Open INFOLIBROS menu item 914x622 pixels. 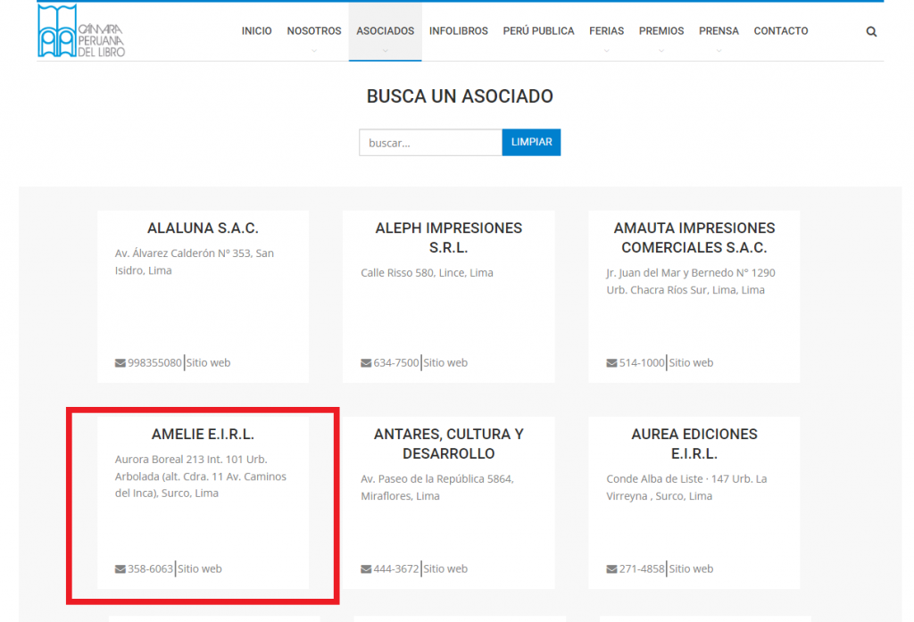[459, 31]
